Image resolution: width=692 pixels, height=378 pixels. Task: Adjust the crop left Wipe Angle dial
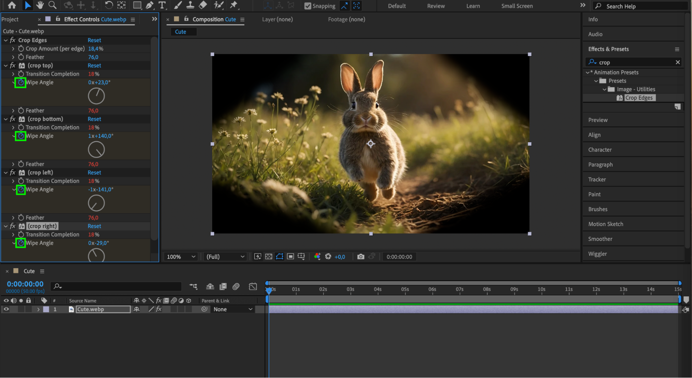96,203
